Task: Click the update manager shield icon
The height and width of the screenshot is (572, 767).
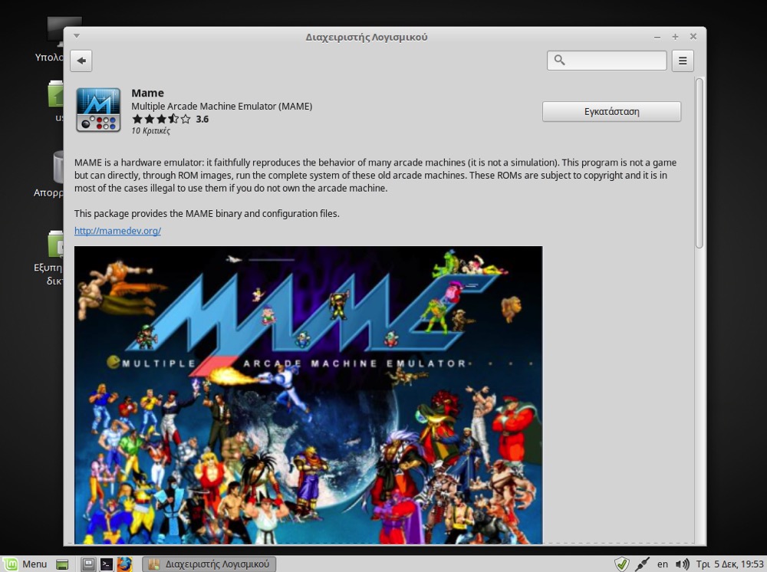Action: 622,564
